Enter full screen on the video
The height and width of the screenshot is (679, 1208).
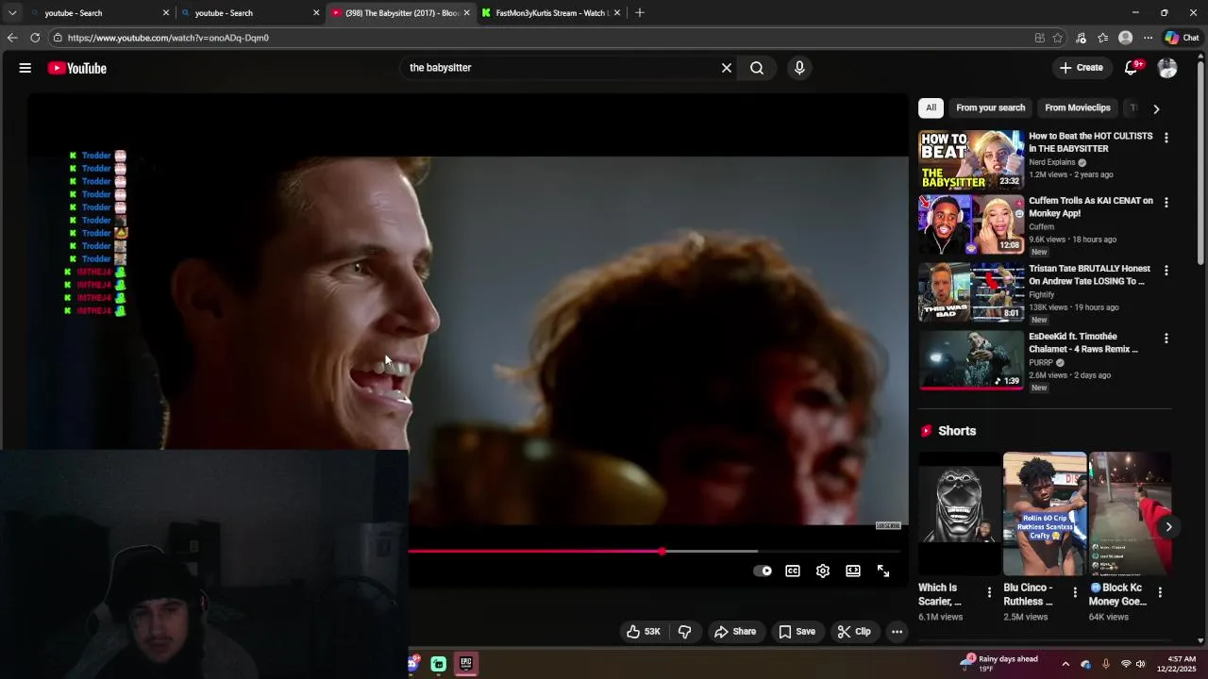883,571
